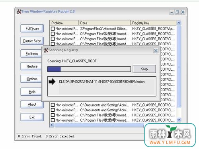Tick the checkbox of the last list row
This screenshot has width=199, height=149.
tap(53, 120)
